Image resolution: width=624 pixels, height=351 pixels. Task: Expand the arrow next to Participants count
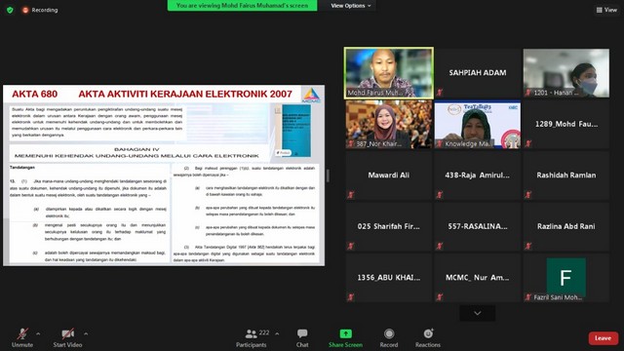pyautogui.click(x=277, y=333)
